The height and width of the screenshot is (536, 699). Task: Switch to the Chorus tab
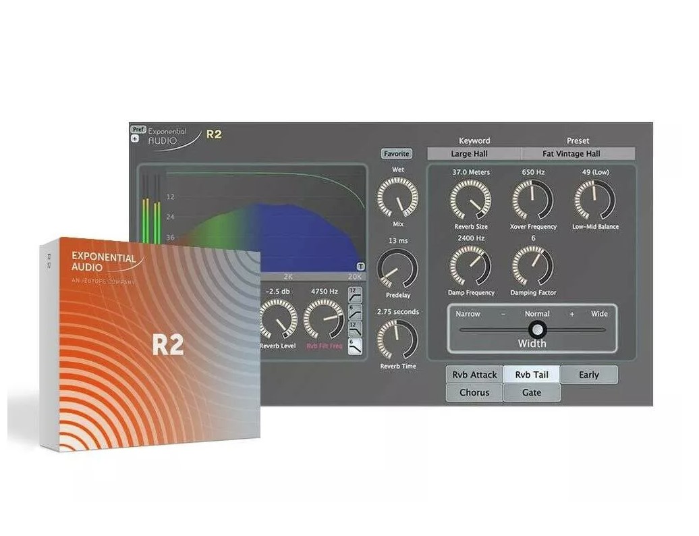(474, 393)
